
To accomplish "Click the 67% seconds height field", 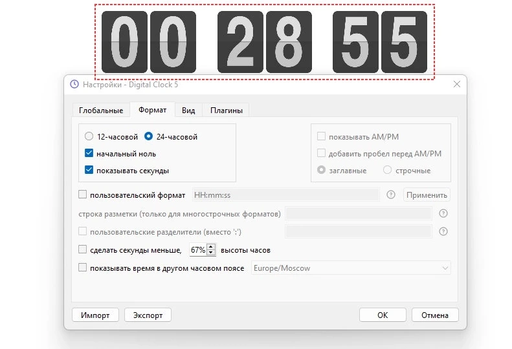I will click(x=198, y=250).
